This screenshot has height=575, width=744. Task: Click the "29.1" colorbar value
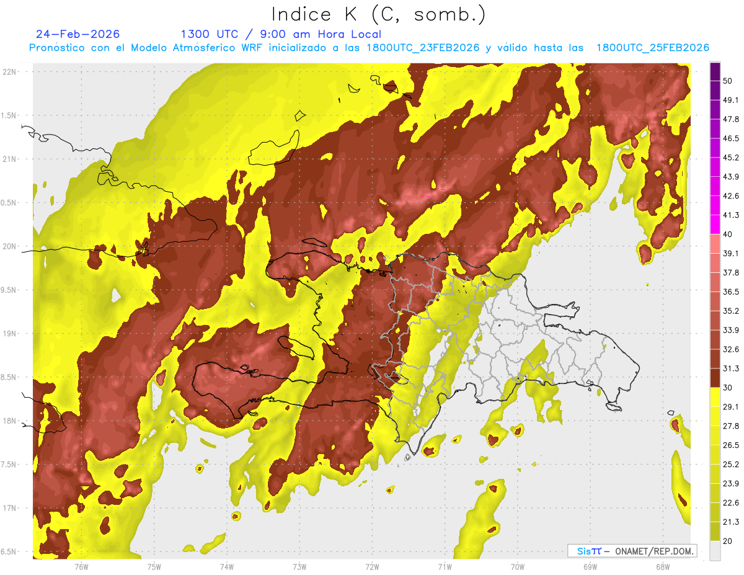pos(731,407)
